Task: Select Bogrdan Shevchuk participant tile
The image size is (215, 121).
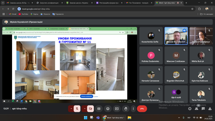Action: click(x=176, y=75)
